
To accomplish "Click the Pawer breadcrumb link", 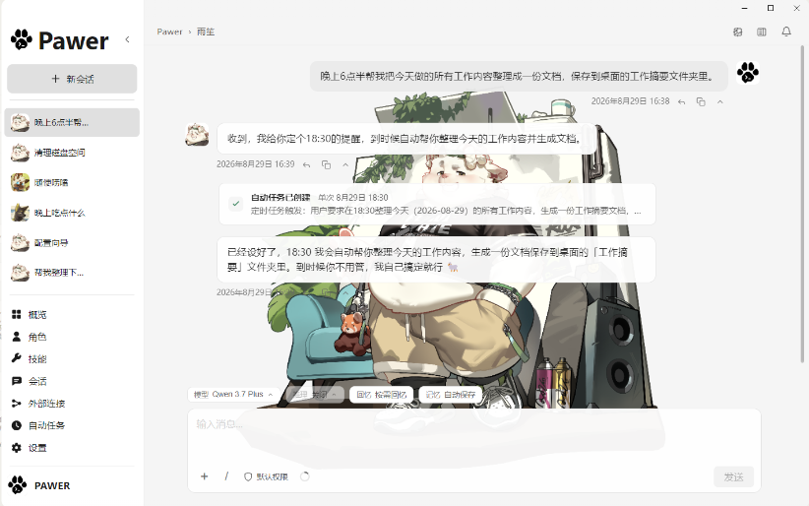I will click(169, 32).
